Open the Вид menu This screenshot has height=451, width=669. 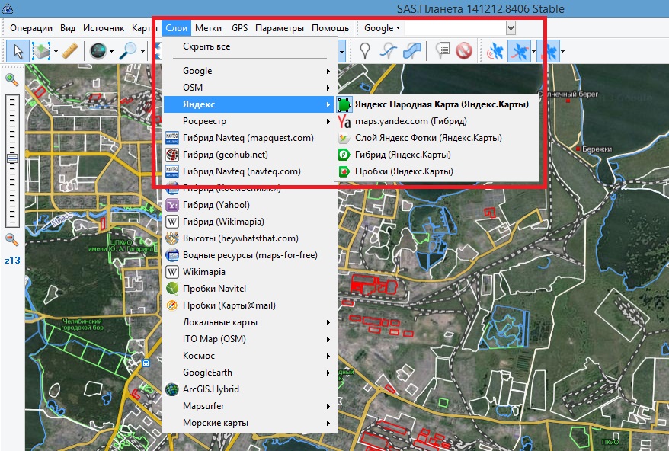pos(68,28)
